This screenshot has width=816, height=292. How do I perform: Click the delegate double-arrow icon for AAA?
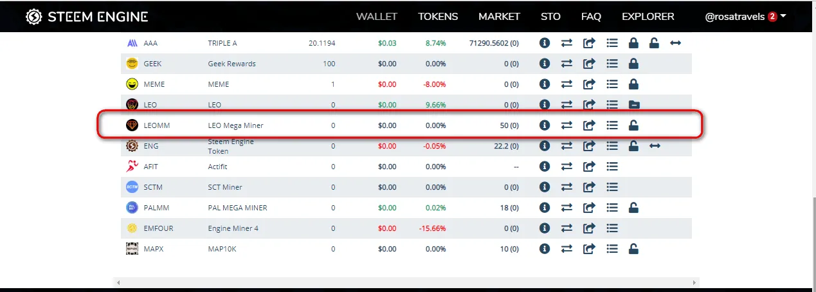point(676,43)
